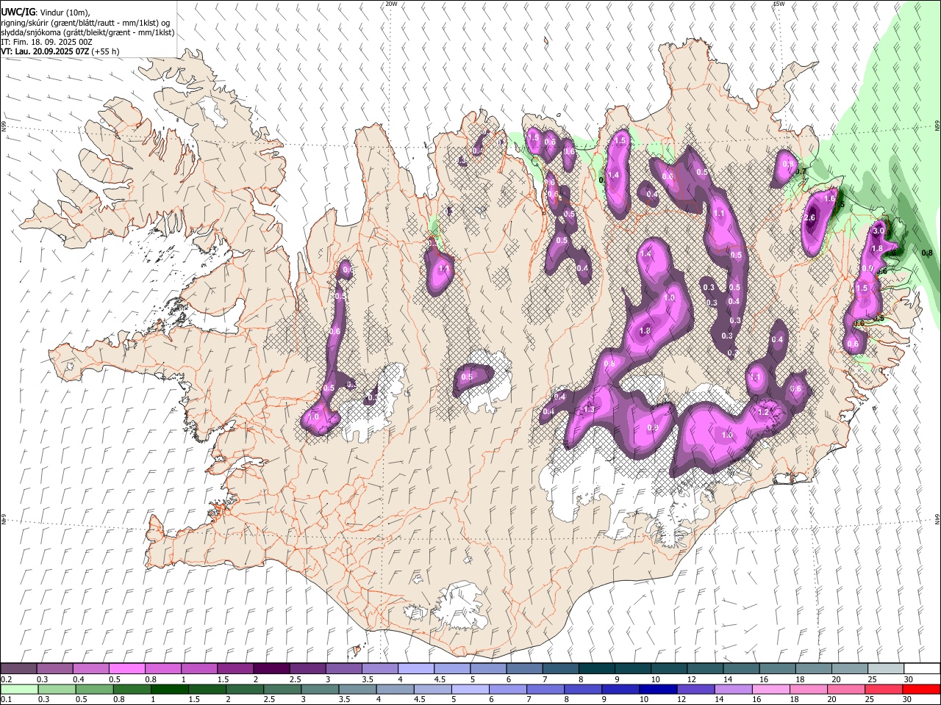Select the bright red rain swatch after 30
This screenshot has width=941, height=705.
pyautogui.click(x=921, y=689)
